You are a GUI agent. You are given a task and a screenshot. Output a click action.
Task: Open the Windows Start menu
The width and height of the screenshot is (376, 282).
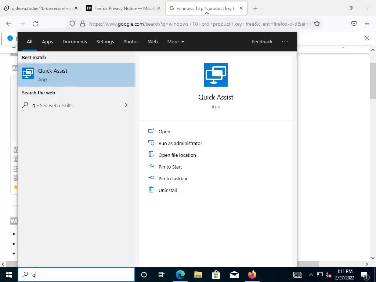point(9,275)
